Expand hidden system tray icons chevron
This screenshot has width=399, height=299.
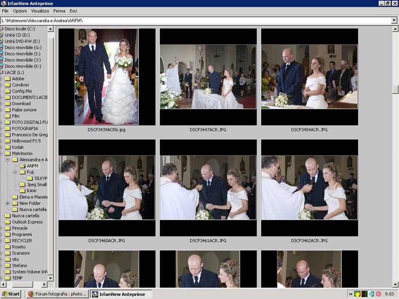(351, 294)
